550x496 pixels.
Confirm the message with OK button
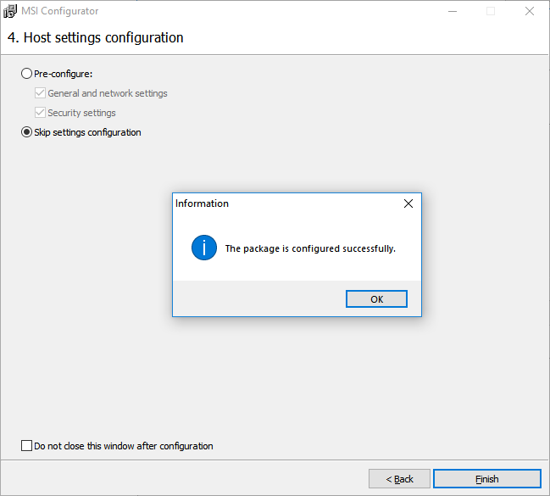376,299
